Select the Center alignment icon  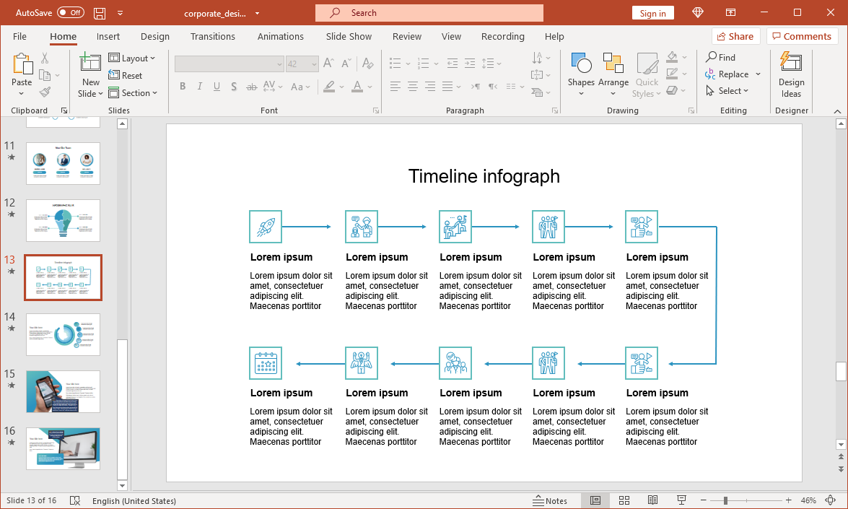tap(412, 86)
